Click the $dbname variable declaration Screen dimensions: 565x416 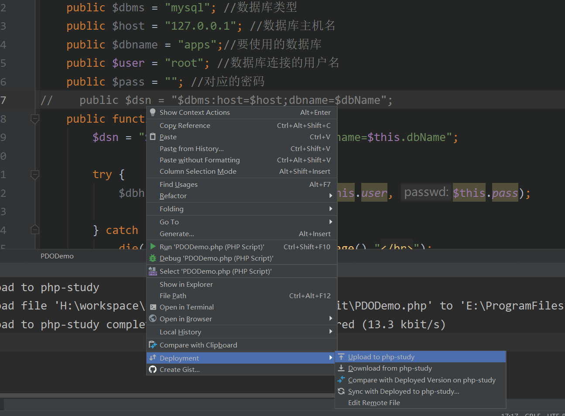tap(135, 45)
